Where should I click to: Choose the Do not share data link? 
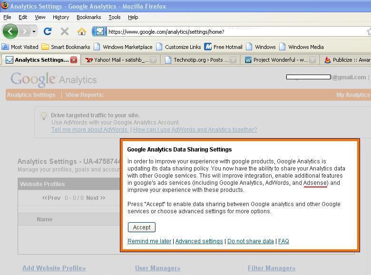click(250, 241)
